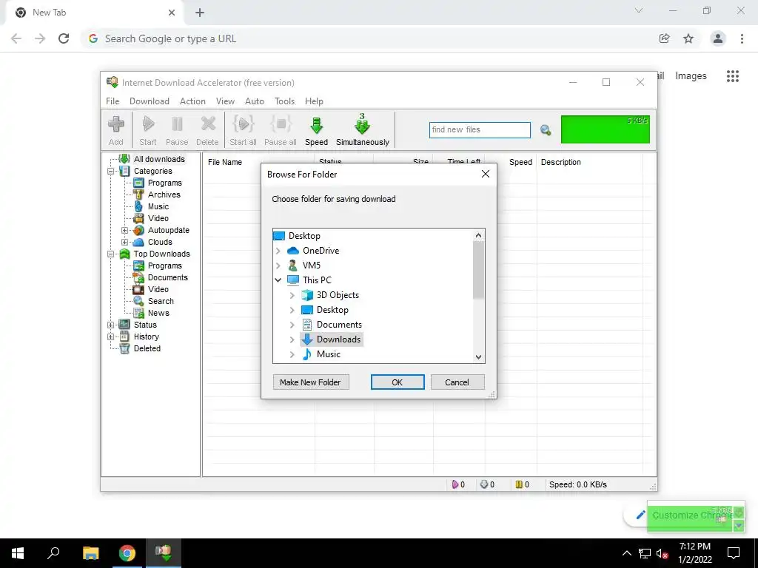758x568 pixels.
Task: Select the Programs category under Categories
Action: [x=165, y=183]
